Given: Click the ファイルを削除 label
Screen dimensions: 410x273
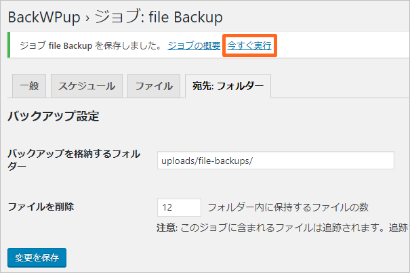Looking at the screenshot, I should point(41,207).
